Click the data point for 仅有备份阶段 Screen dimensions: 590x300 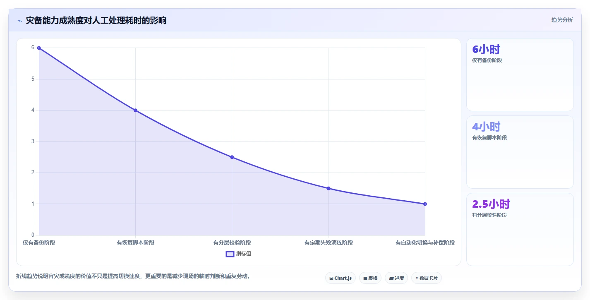click(39, 48)
